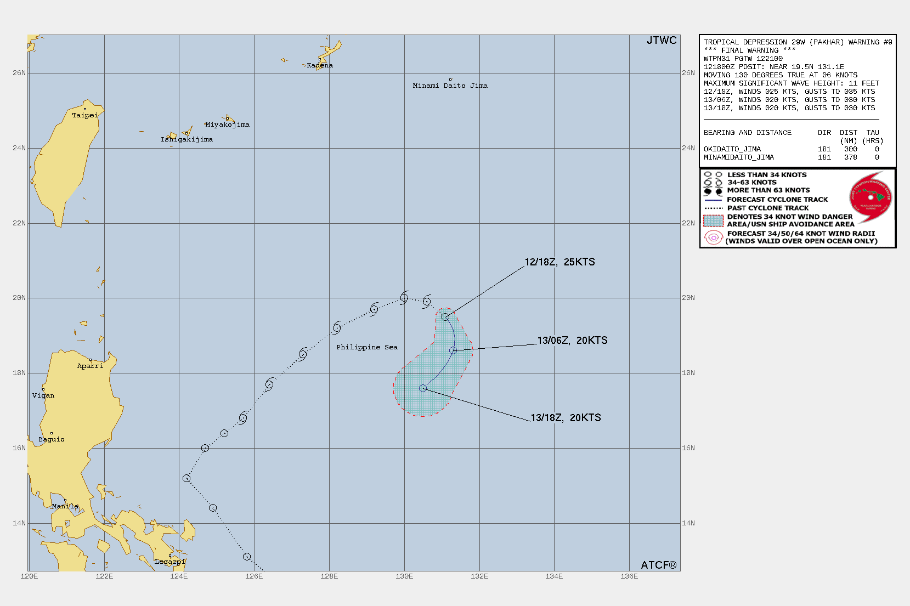Click the 14N latitude label on right axis

(688, 523)
